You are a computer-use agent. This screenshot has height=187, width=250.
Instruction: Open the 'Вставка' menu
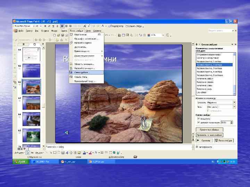pos(45,31)
